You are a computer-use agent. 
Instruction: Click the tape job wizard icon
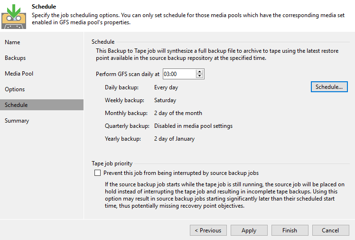[15, 14]
